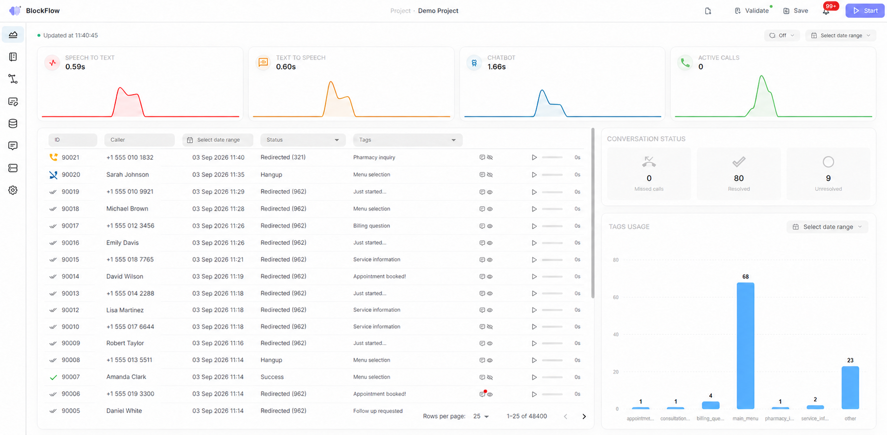This screenshot has width=887, height=435.
Task: Open auto-refresh Off dropdown
Action: 782,35
